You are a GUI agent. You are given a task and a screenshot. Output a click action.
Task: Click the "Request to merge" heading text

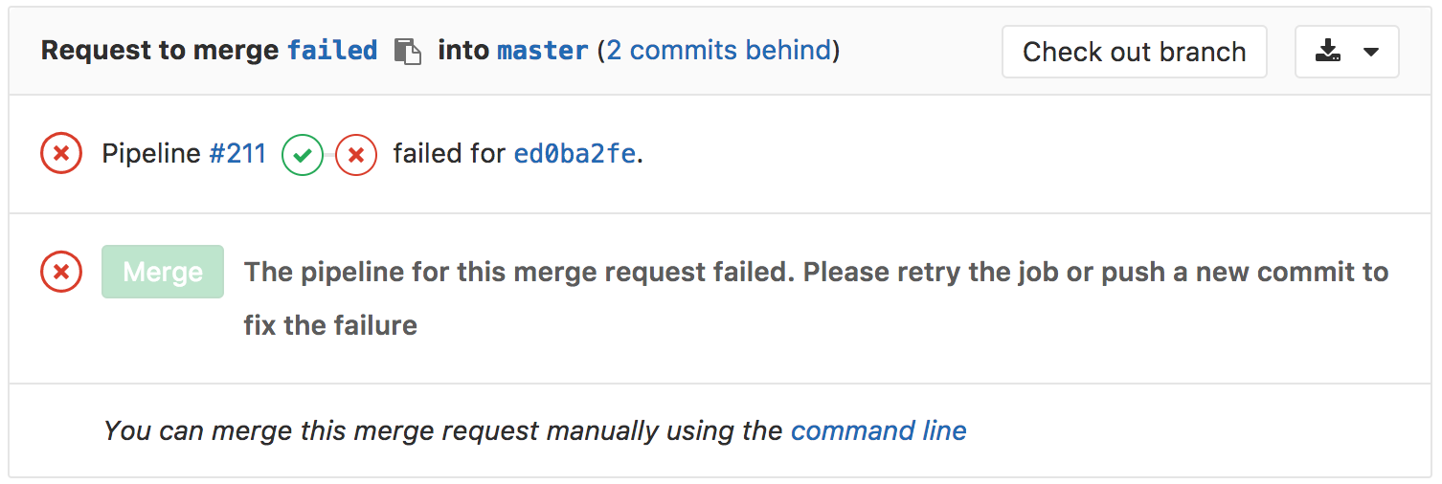pos(160,51)
